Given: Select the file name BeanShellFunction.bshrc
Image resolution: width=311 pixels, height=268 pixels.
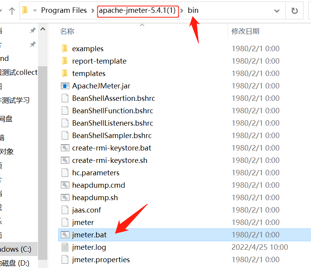Looking at the screenshot, I should [113, 111].
